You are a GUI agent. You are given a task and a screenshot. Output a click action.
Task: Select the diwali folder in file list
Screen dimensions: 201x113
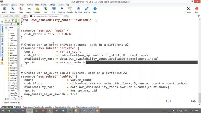[x=12, y=51]
